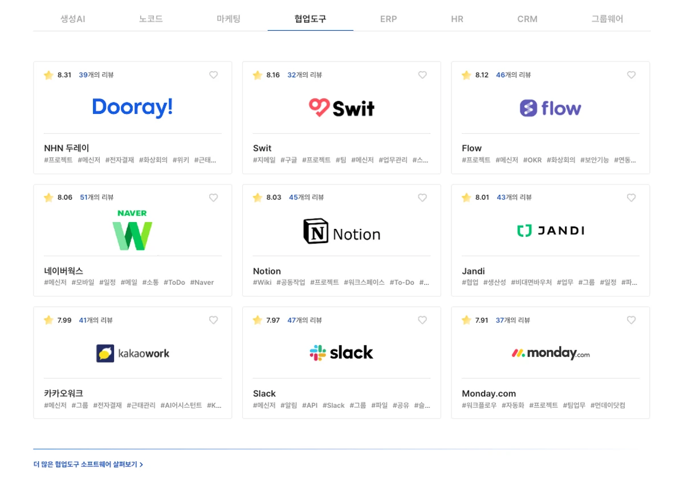Click the star icon beside 8.16 rating
Viewport: 684px width, 480px height.
pyautogui.click(x=257, y=75)
